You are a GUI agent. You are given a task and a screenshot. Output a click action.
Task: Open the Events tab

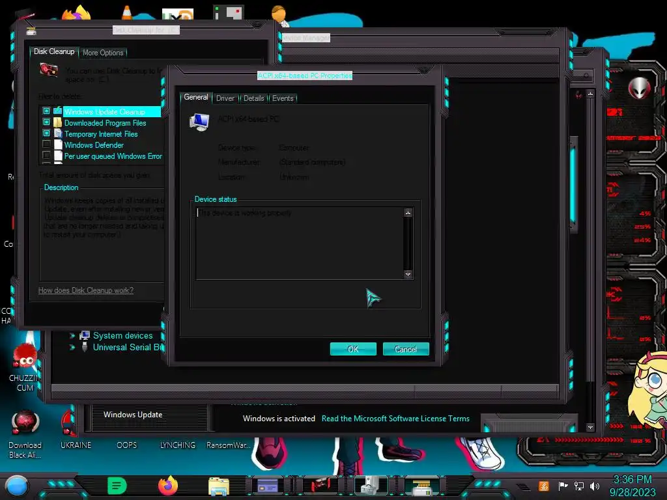[283, 98]
